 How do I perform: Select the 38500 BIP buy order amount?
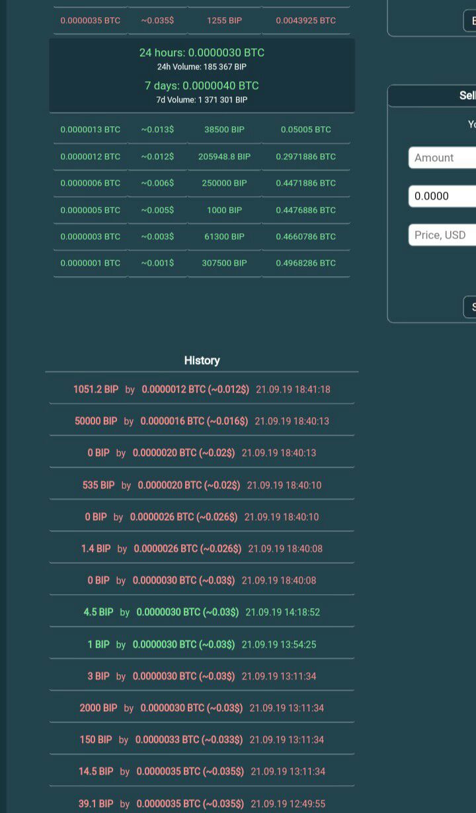coord(225,130)
